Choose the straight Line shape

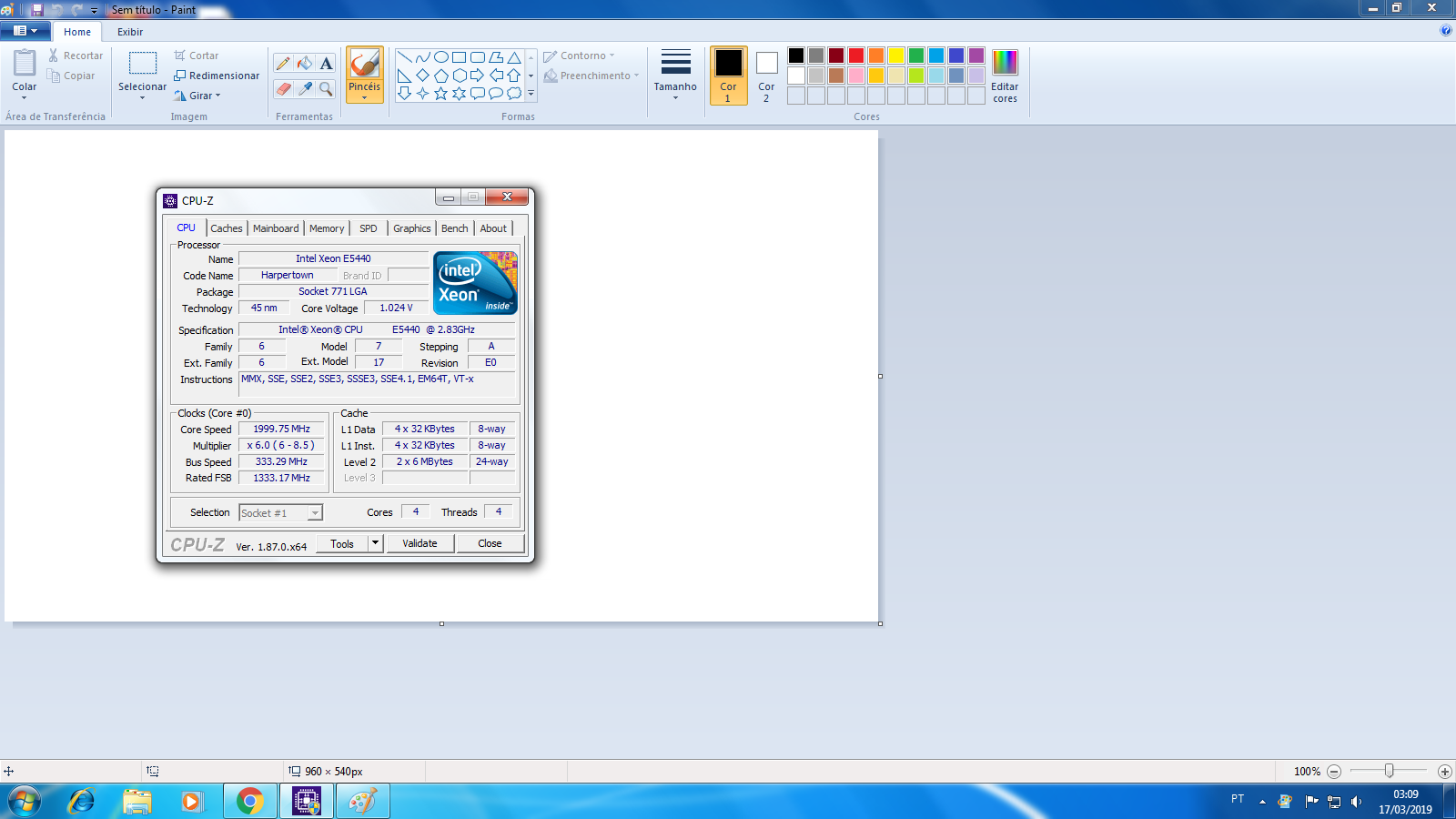tap(405, 57)
